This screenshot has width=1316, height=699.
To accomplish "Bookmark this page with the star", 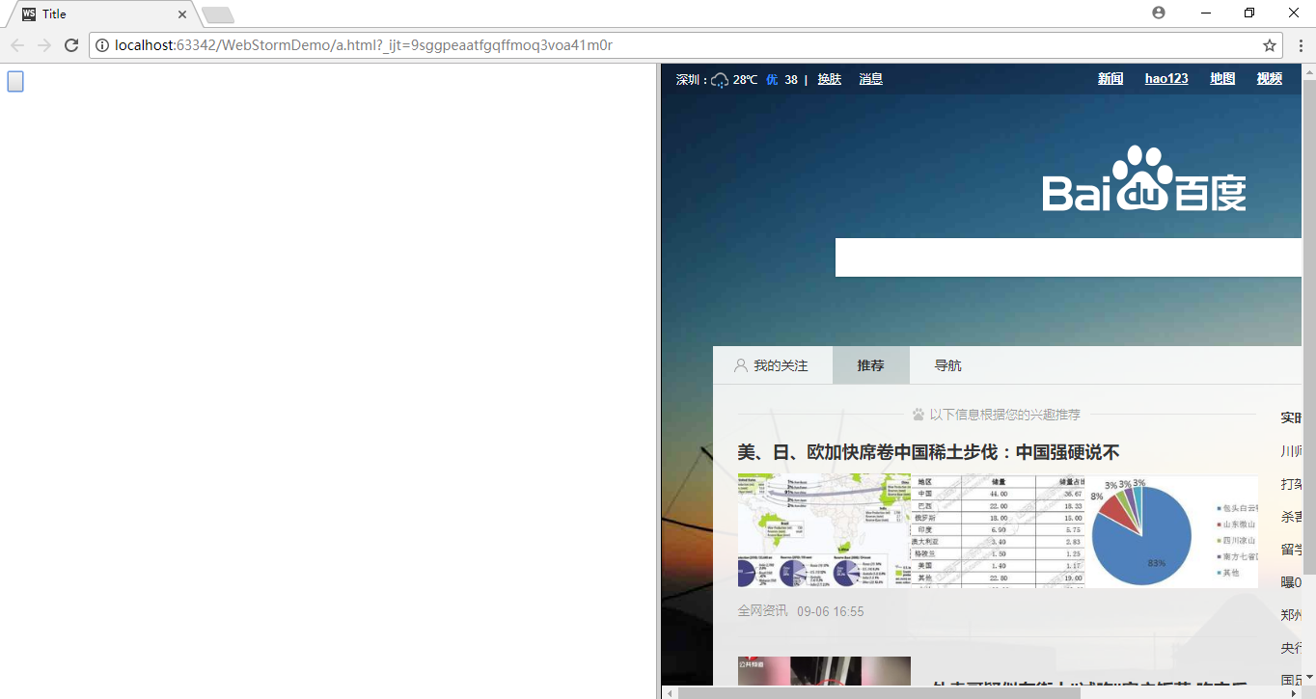I will [x=1270, y=45].
